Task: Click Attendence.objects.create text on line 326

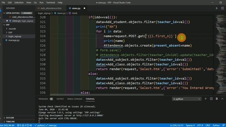Action: [127, 46]
